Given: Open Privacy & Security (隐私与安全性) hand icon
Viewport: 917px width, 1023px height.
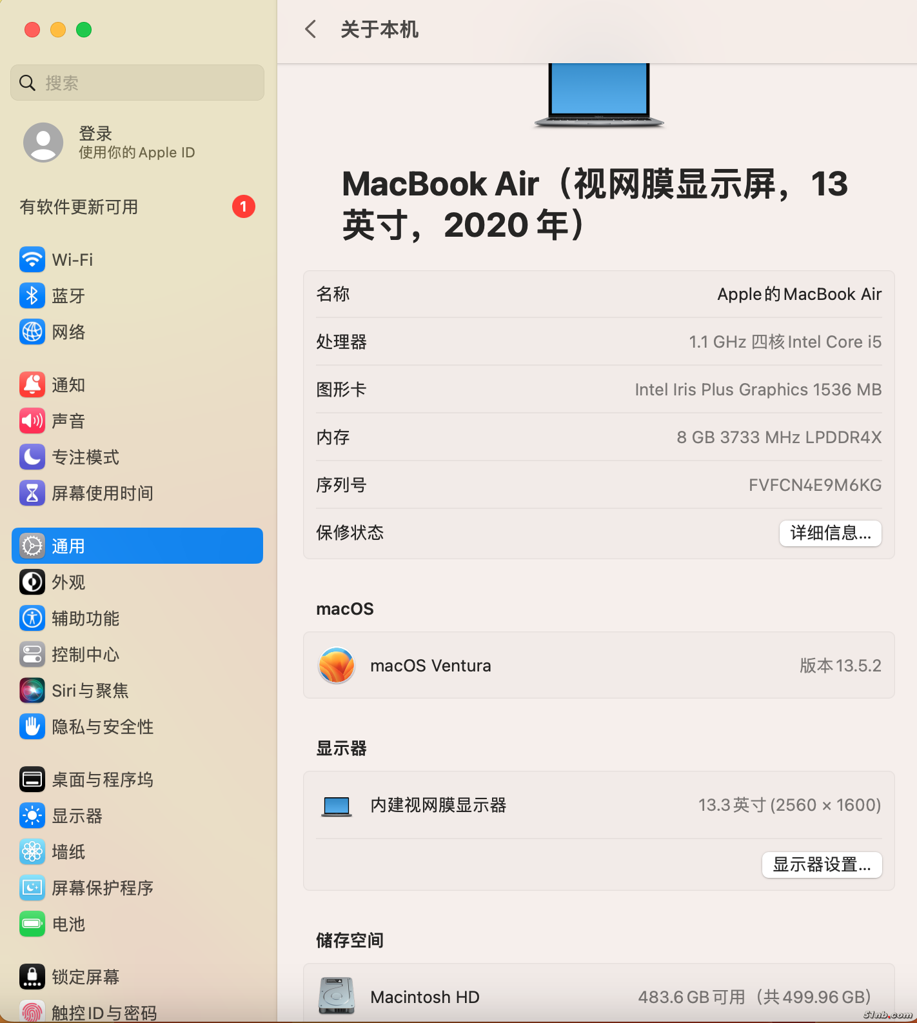Looking at the screenshot, I should click(32, 727).
